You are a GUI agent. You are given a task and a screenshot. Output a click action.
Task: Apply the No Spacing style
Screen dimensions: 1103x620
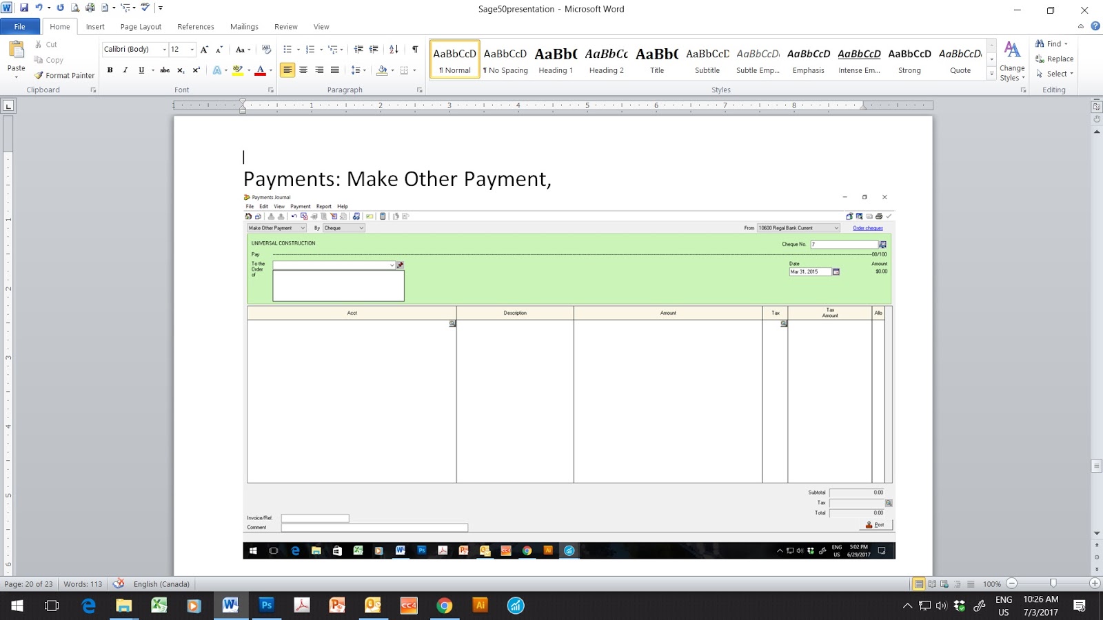coord(505,60)
